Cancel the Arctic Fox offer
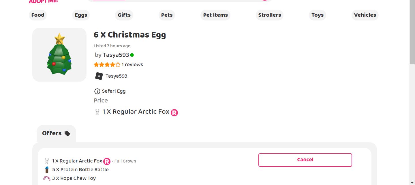Image resolution: width=415 pixels, height=185 pixels. 305,160
